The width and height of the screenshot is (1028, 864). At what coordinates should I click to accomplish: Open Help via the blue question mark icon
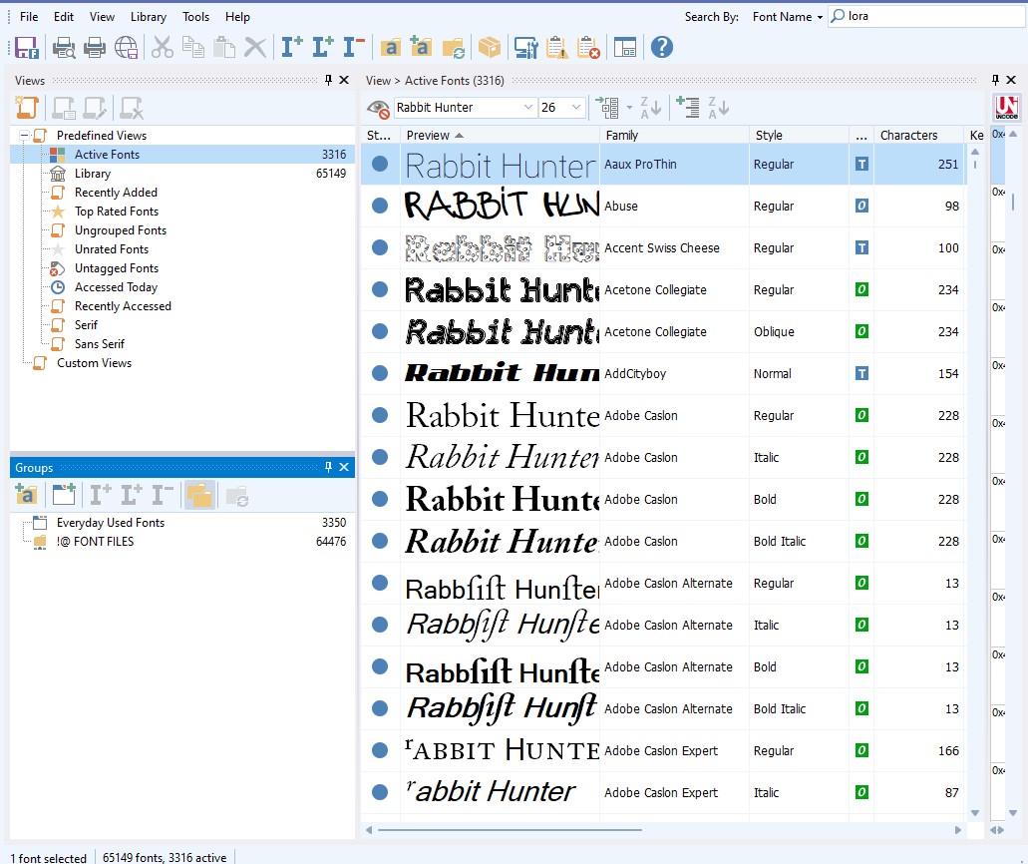coord(662,47)
